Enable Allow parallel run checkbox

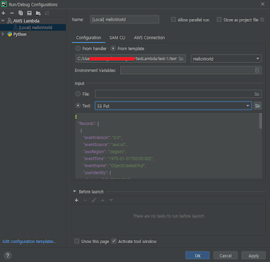[x=173, y=20]
